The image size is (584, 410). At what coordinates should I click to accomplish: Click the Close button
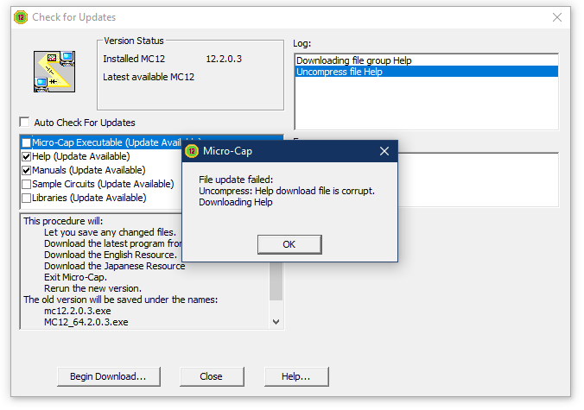(212, 376)
